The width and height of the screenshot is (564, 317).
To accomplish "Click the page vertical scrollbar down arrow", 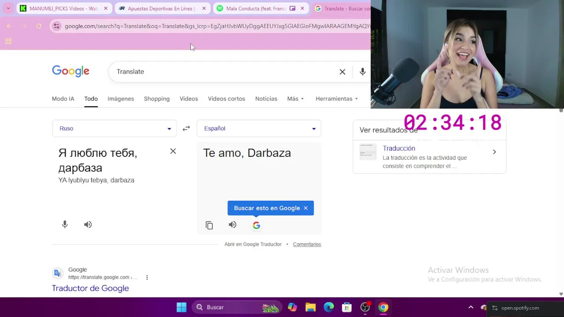I will 561,294.
